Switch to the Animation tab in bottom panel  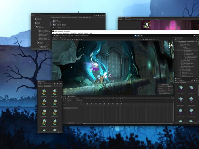pyautogui.click(x=71, y=96)
